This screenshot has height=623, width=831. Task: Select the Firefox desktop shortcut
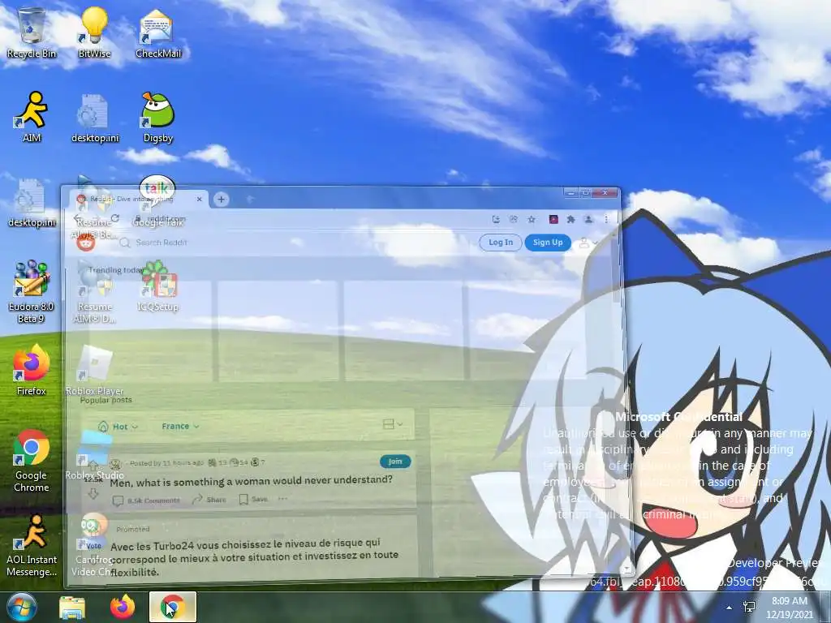pyautogui.click(x=32, y=370)
